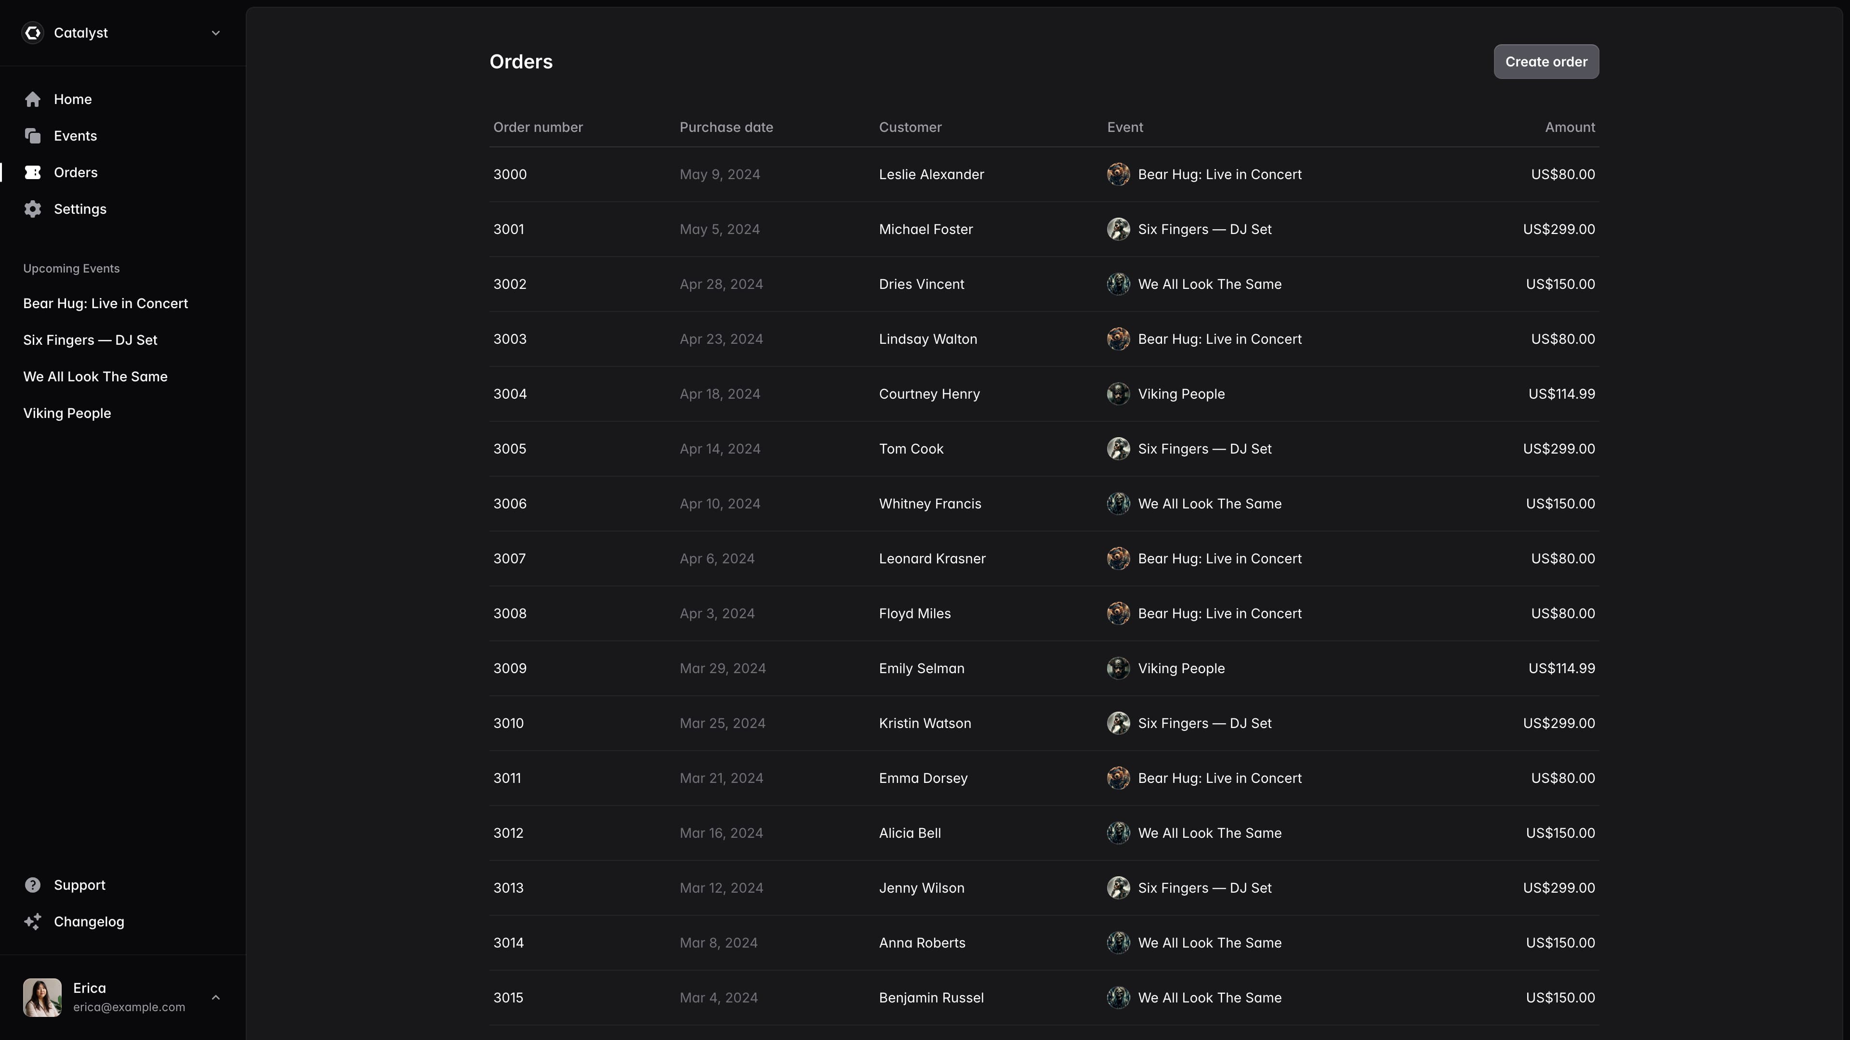Expand the Catalyst team dropdown chevron
1850x1040 pixels.
pos(215,33)
